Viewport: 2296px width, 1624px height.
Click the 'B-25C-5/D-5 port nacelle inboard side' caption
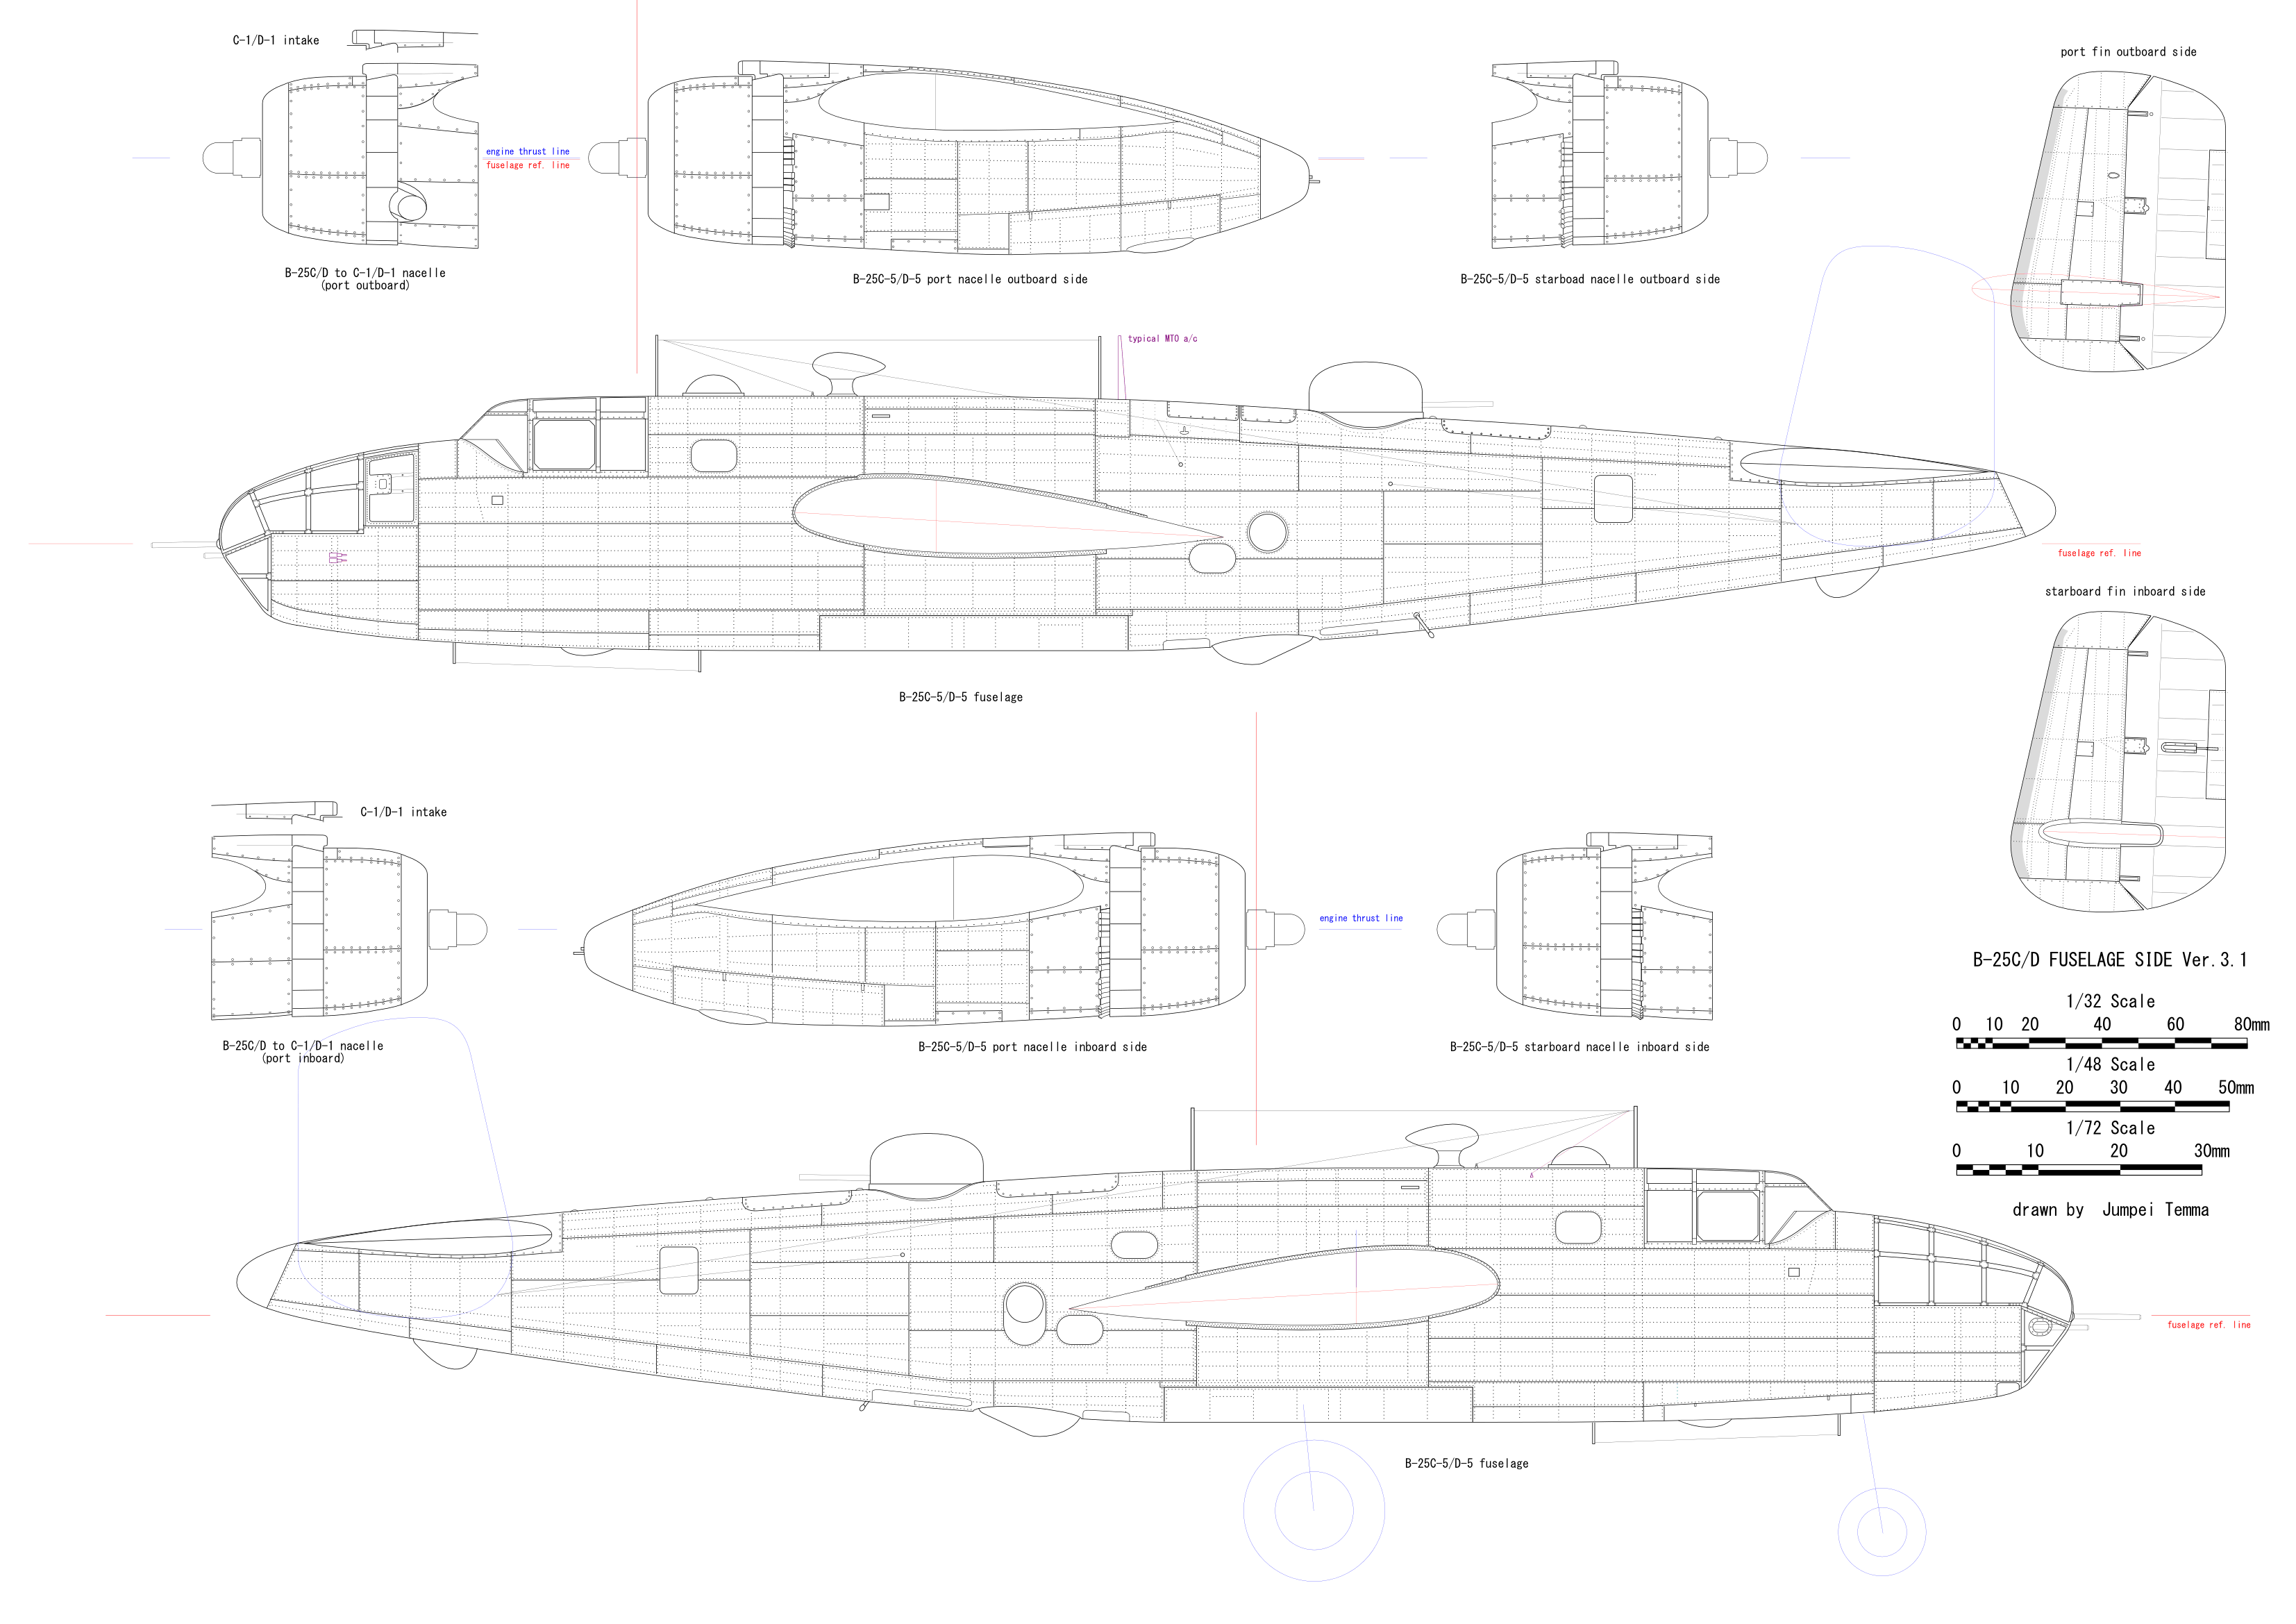1032,1047
